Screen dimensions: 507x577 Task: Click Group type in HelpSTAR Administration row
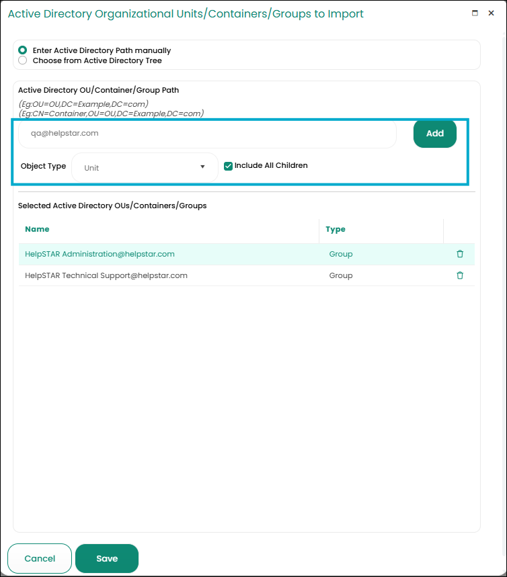point(341,254)
